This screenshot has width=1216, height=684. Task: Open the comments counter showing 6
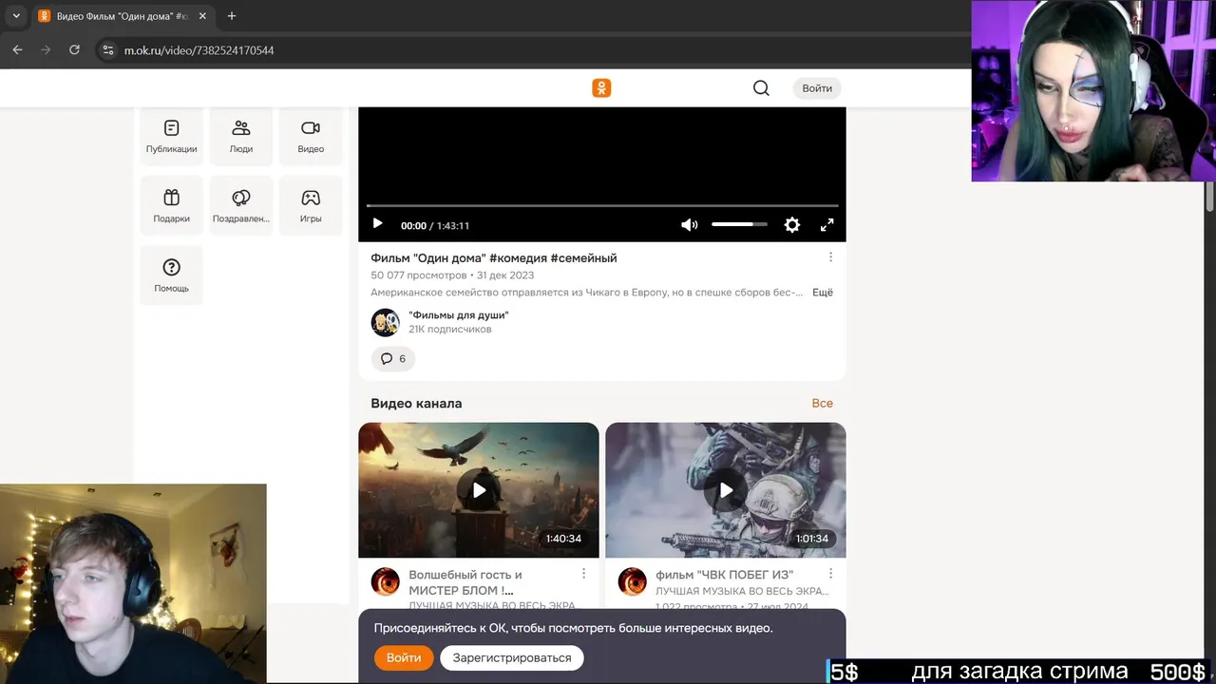tap(393, 359)
